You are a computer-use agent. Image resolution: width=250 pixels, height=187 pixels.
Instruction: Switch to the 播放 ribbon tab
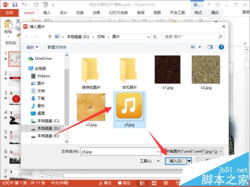pyautogui.click(x=214, y=13)
